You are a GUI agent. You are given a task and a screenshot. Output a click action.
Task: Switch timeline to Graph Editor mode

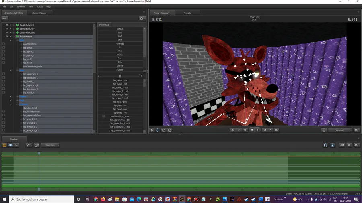pyautogui.click(x=16, y=145)
